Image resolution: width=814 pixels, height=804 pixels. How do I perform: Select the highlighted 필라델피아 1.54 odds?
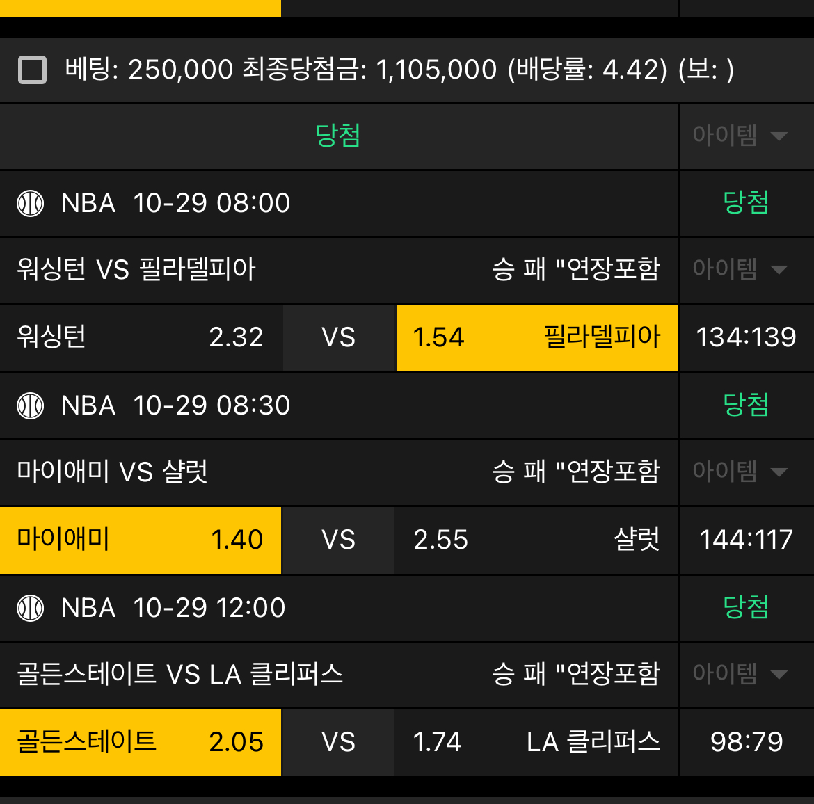click(x=536, y=337)
